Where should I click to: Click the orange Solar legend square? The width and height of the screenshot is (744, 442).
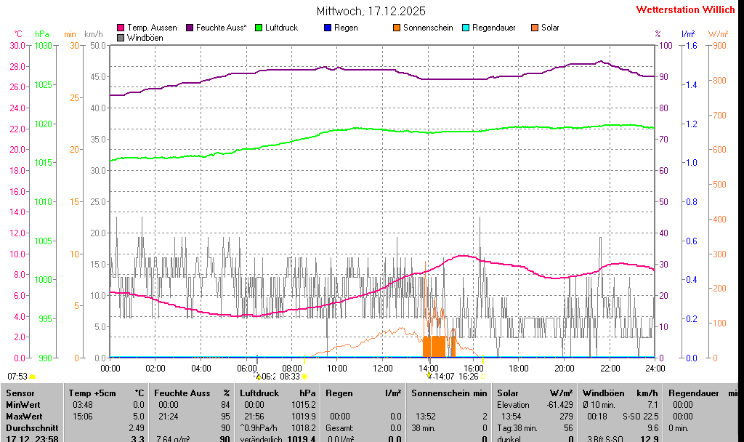pos(535,28)
